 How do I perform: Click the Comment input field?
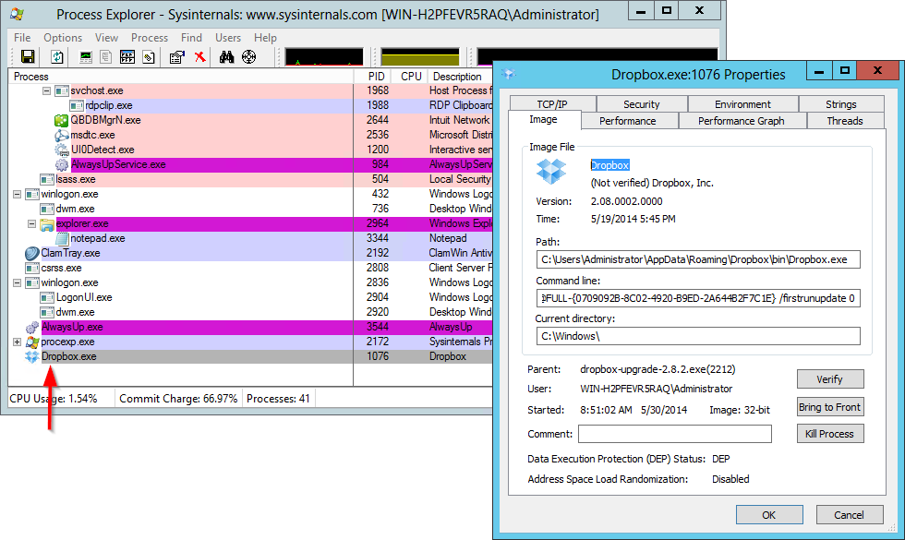point(675,434)
